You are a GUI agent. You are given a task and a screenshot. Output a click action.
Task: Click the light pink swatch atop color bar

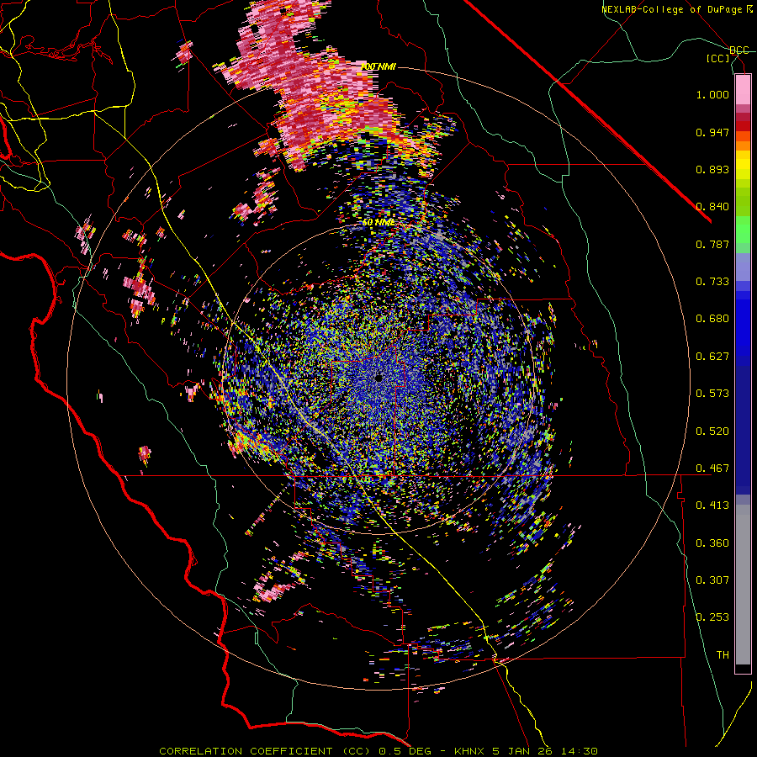(x=743, y=90)
